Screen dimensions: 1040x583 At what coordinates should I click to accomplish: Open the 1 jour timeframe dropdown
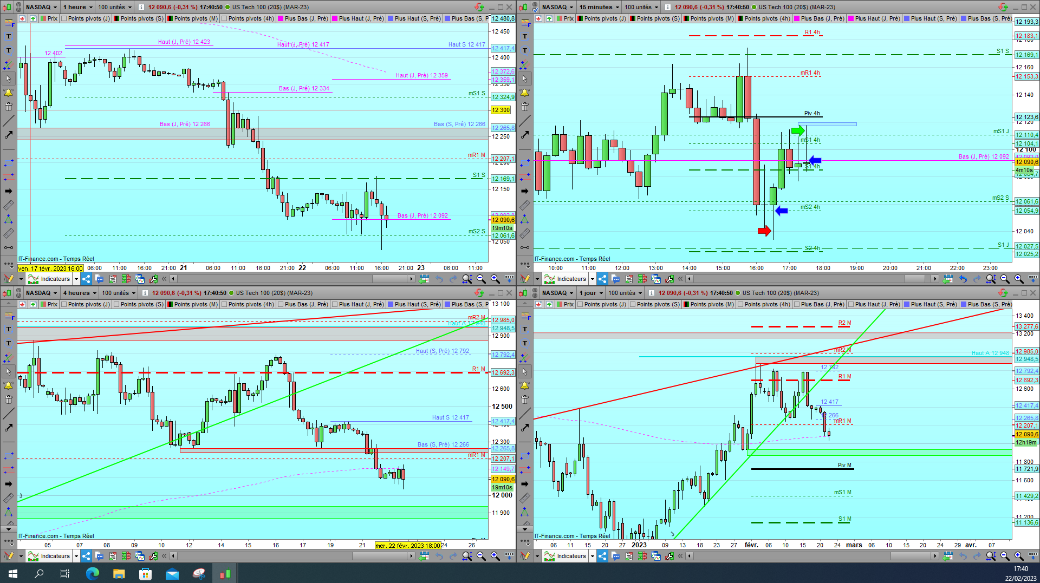590,293
